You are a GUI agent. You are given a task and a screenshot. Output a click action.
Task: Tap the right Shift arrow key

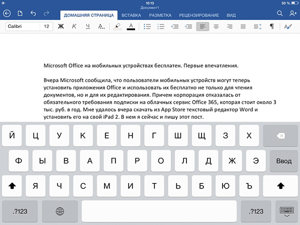click(280, 186)
